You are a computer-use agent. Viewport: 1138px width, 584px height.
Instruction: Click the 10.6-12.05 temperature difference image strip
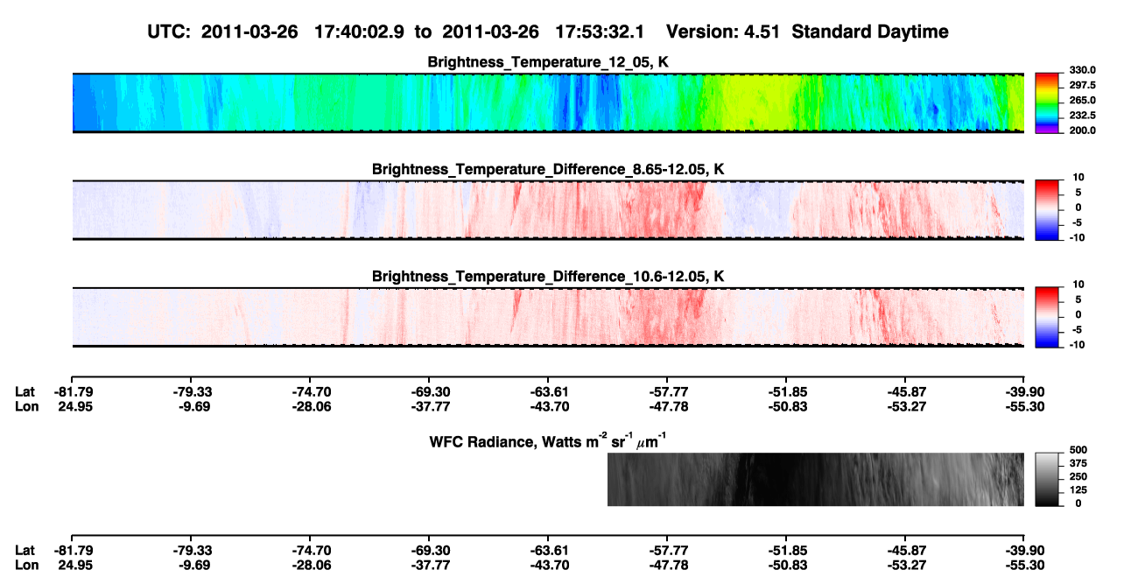click(547, 317)
